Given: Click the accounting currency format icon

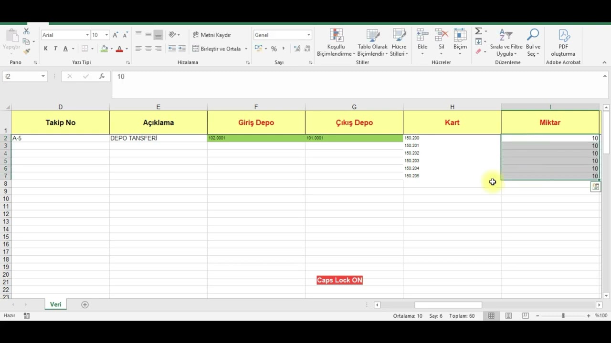Looking at the screenshot, I should pyautogui.click(x=258, y=49).
